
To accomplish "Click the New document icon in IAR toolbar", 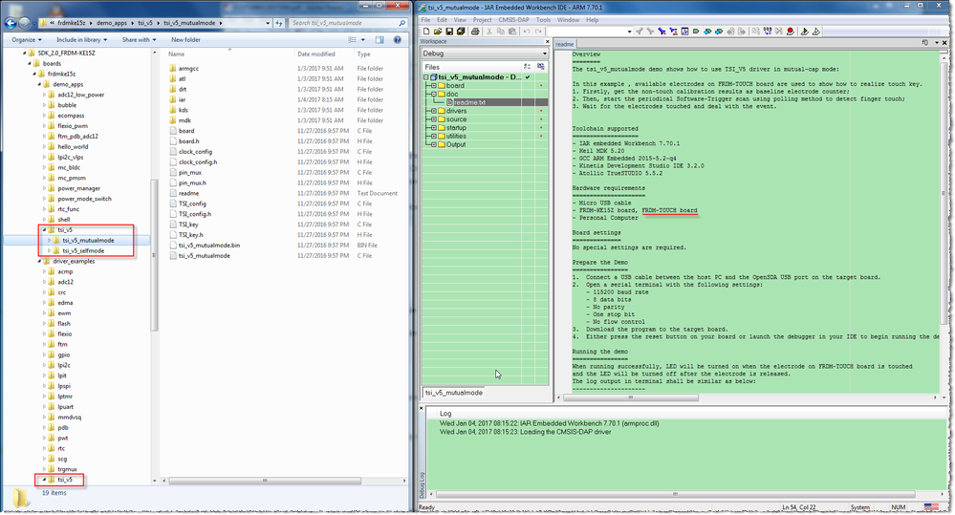I will 425,31.
